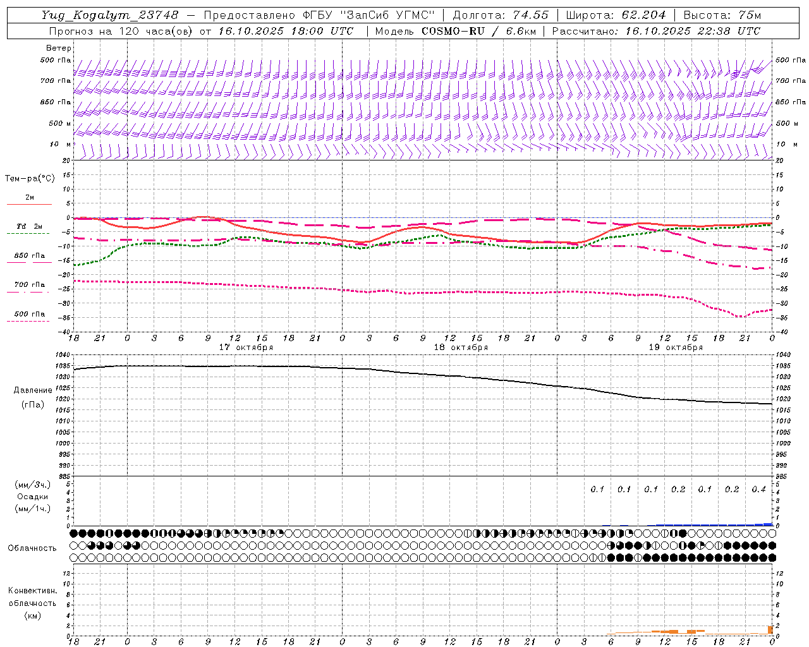Click the 18 октября date label
This screenshot has height=647, width=809.
click(461, 348)
